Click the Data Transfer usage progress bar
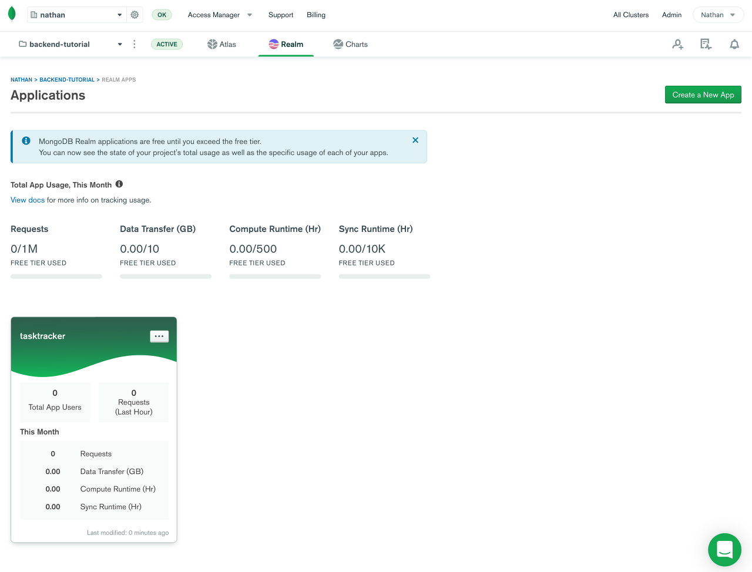This screenshot has height=572, width=752. coord(166,277)
